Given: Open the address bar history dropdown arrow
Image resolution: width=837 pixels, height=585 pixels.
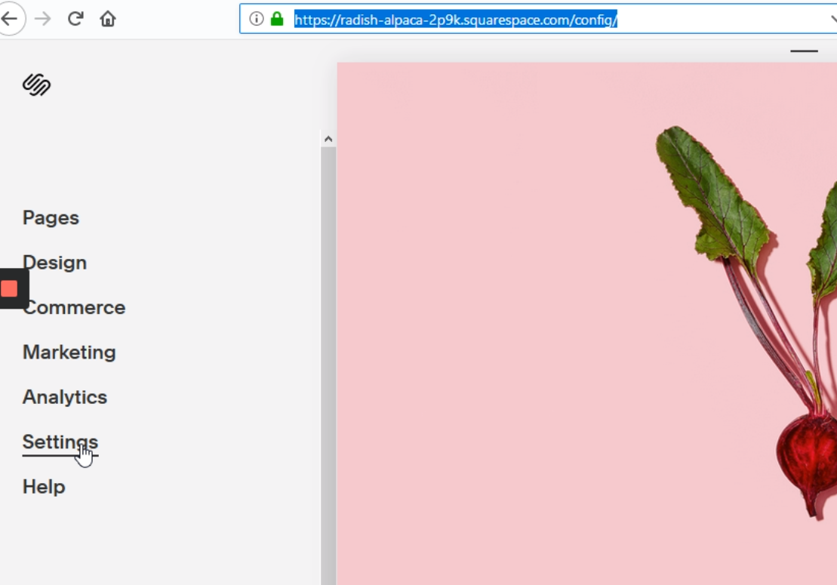Looking at the screenshot, I should pos(832,19).
